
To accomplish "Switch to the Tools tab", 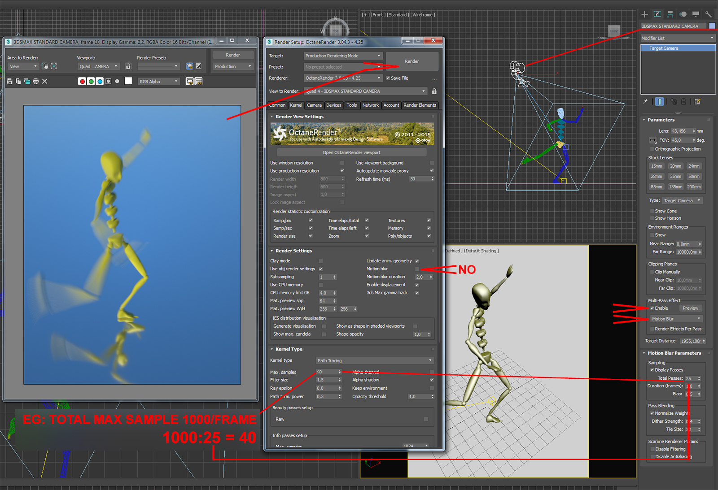I will [x=352, y=105].
